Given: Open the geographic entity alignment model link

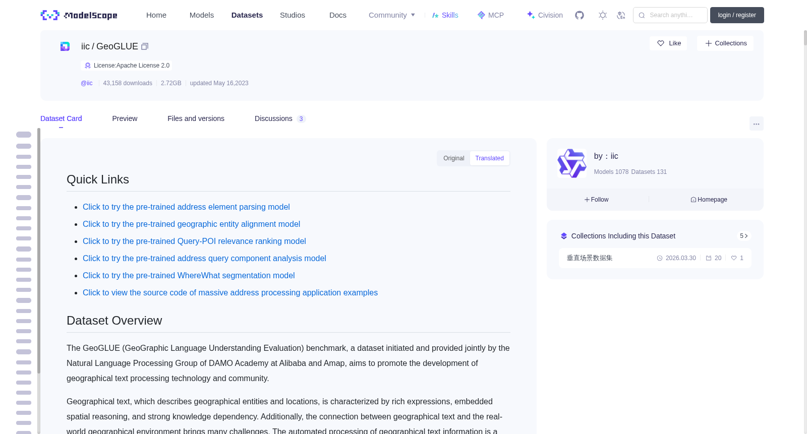Looking at the screenshot, I should point(191,224).
